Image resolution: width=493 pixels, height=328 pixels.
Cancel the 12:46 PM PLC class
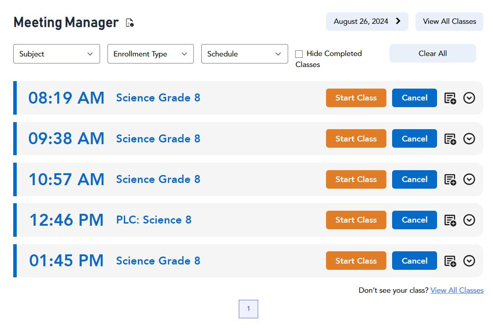415,220
